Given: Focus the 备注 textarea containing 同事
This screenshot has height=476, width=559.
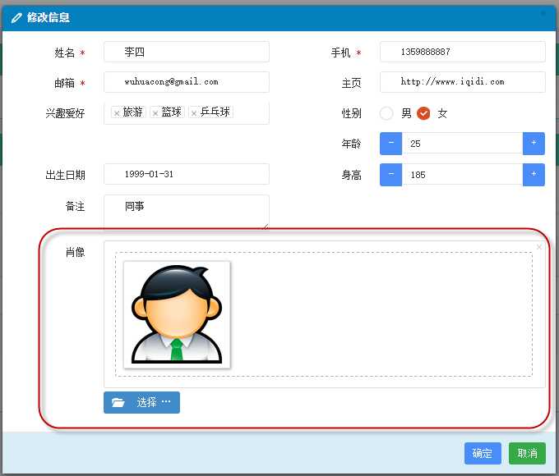Looking at the screenshot, I should [187, 212].
